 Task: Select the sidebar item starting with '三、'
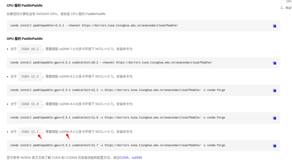pyautogui.click(x=286, y=8)
